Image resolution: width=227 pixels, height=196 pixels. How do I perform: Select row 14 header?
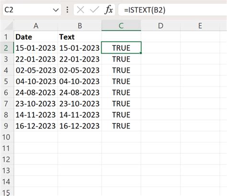coord(6,182)
